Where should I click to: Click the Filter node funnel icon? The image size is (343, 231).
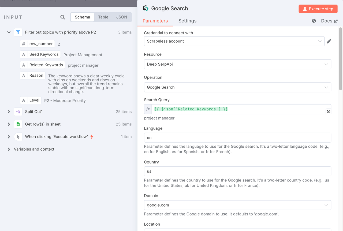pyautogui.click(x=18, y=32)
